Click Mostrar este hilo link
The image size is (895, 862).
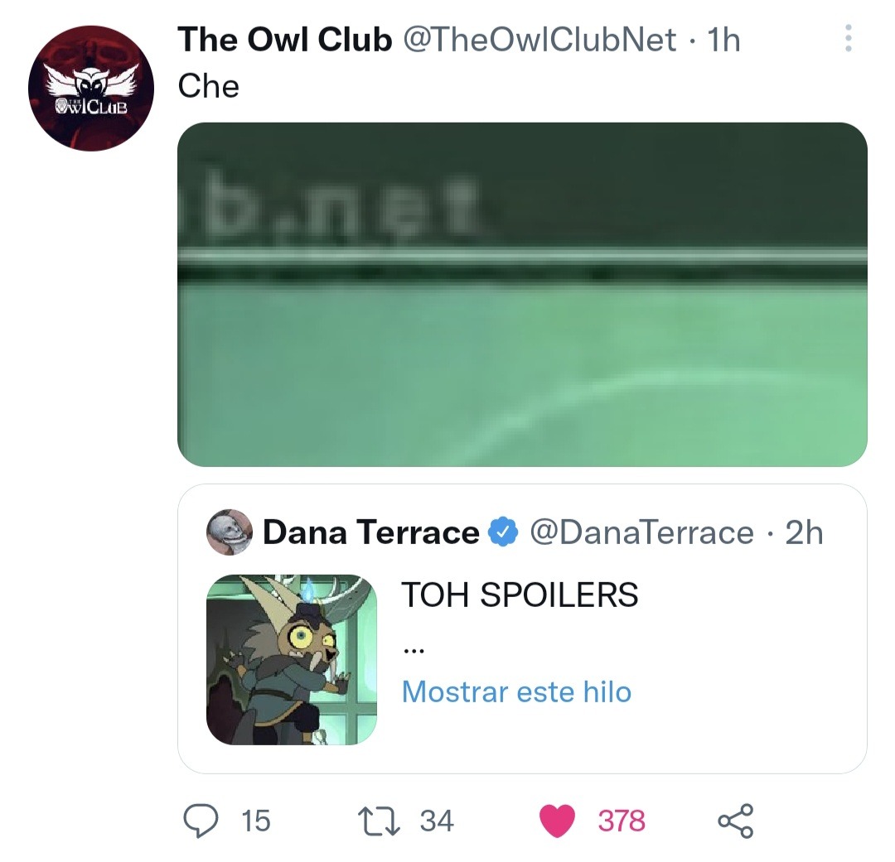click(516, 692)
